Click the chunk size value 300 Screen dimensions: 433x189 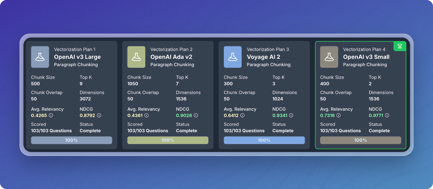(x=228, y=84)
